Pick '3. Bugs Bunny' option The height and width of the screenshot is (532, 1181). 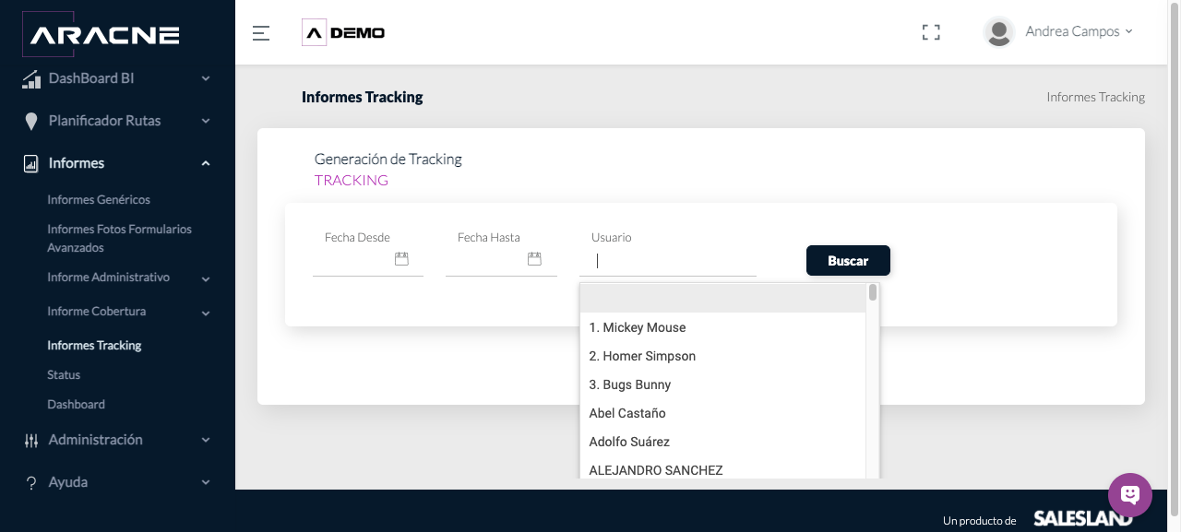[722, 384]
